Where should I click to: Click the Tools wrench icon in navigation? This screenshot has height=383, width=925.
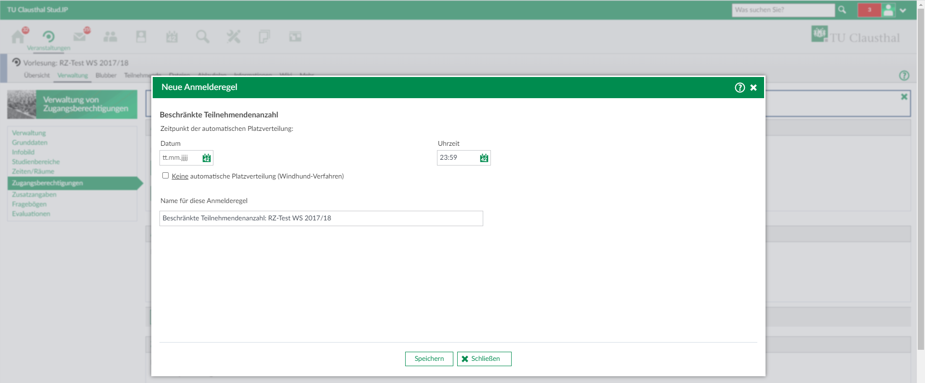(234, 37)
